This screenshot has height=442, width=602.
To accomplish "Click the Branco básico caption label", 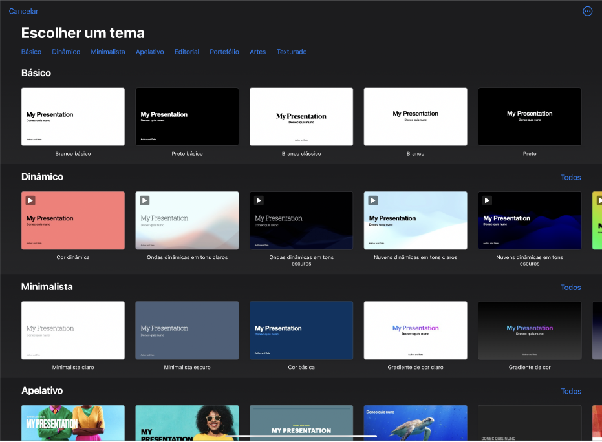I will point(73,154).
